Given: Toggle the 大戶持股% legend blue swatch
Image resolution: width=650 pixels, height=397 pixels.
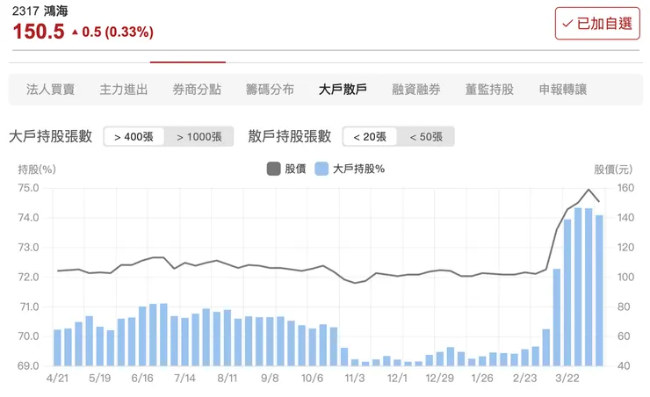Looking at the screenshot, I should coord(321,169).
